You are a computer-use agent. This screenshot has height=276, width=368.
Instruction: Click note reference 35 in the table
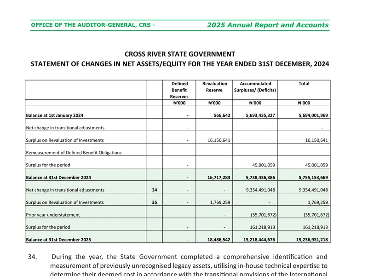[155, 202]
